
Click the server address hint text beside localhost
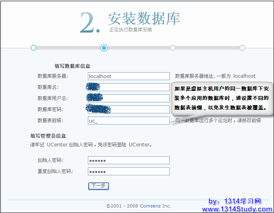tap(215, 76)
